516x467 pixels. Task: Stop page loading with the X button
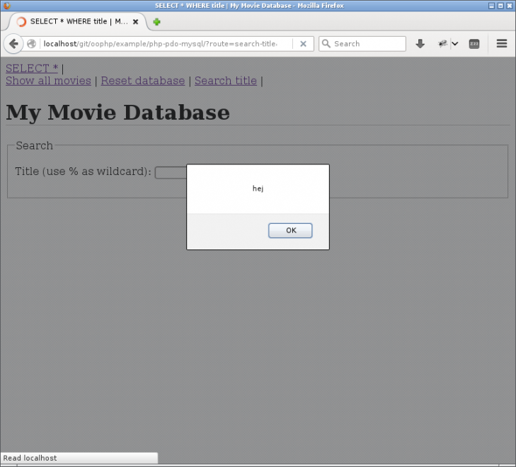(x=303, y=44)
